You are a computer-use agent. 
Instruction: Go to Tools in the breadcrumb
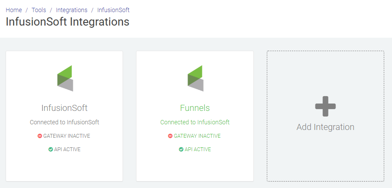pyautogui.click(x=39, y=10)
